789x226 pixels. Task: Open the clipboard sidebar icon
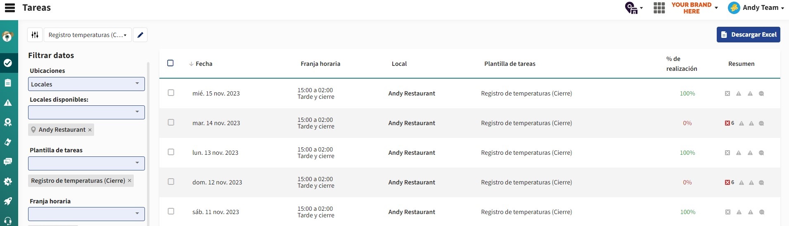[x=8, y=83]
